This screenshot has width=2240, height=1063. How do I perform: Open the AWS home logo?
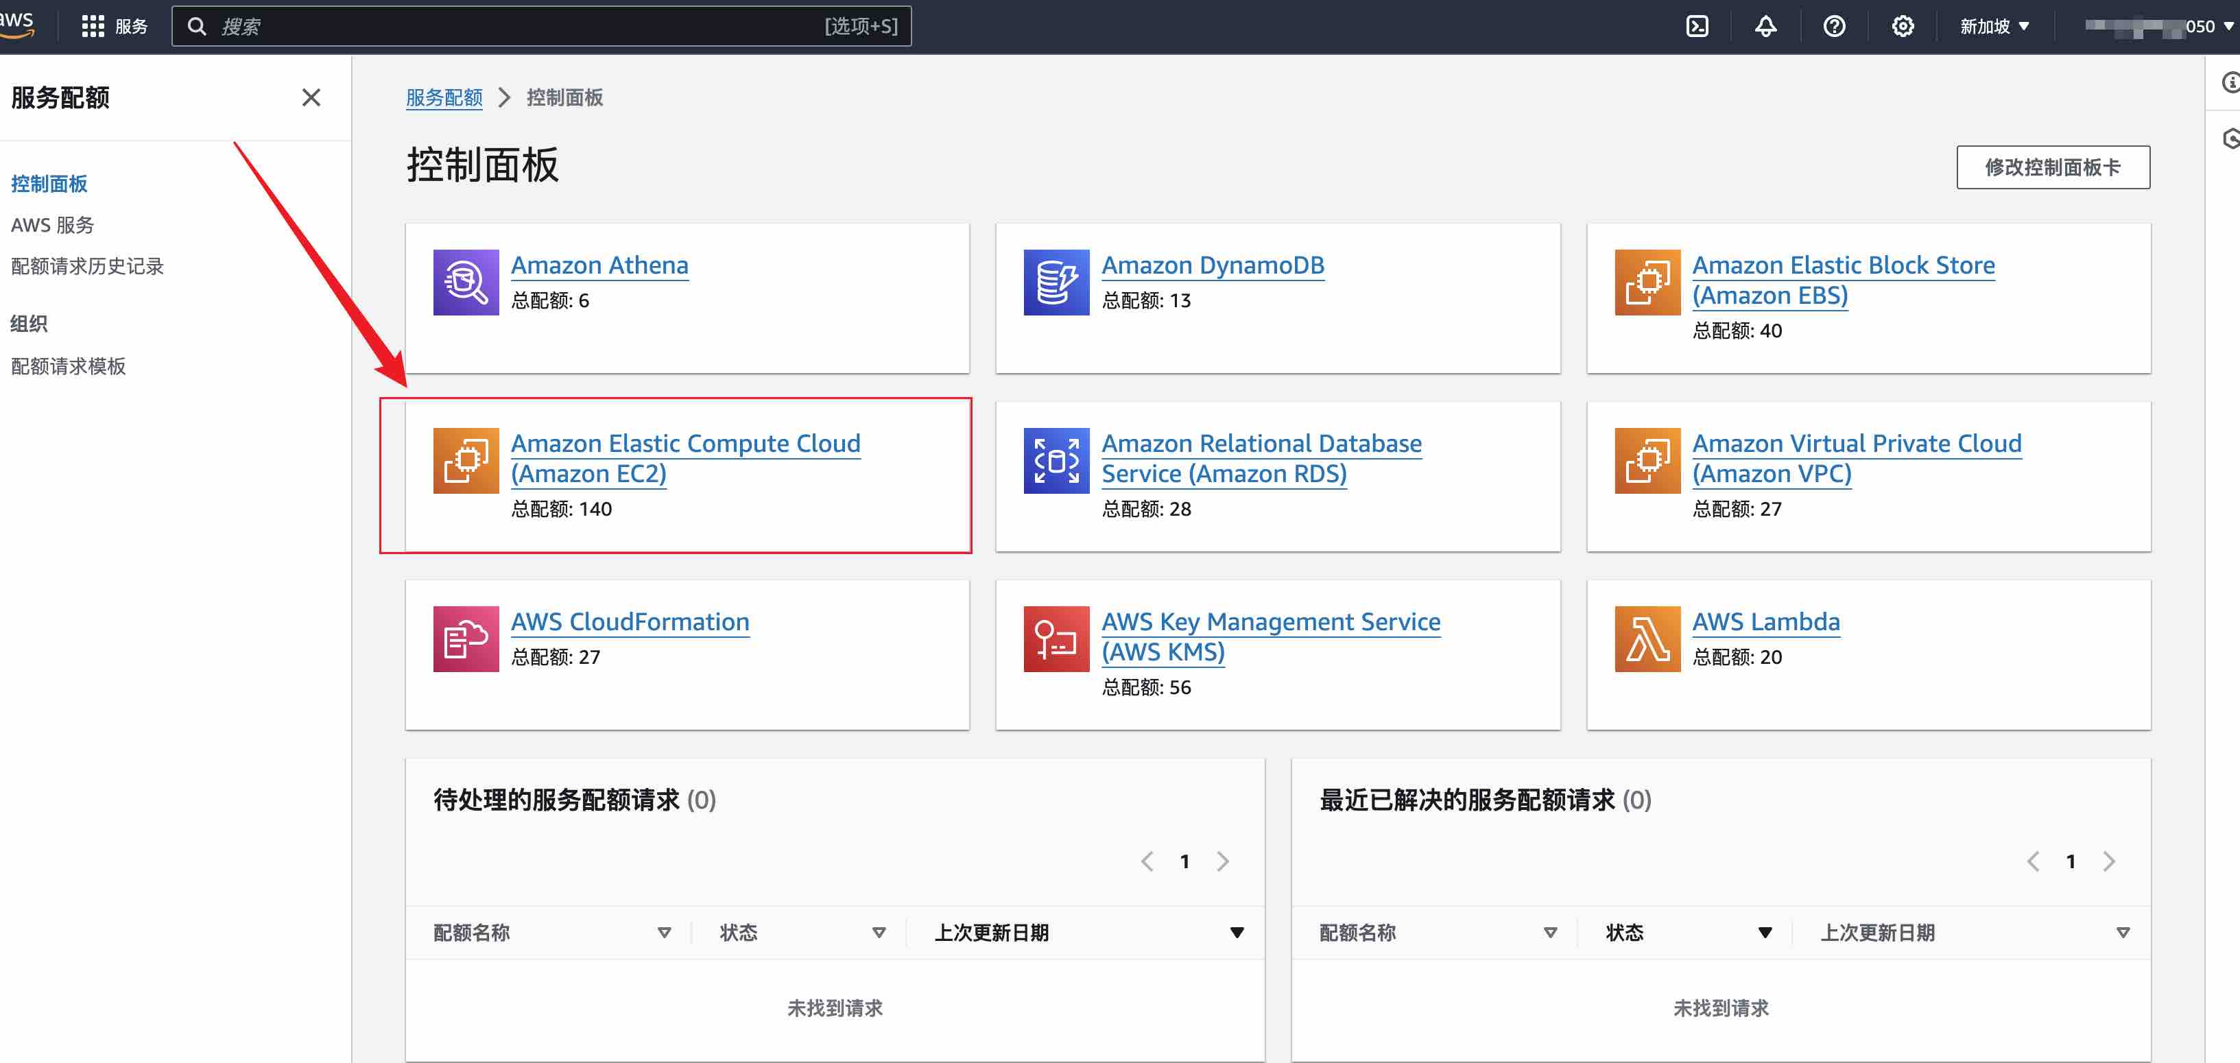16,25
